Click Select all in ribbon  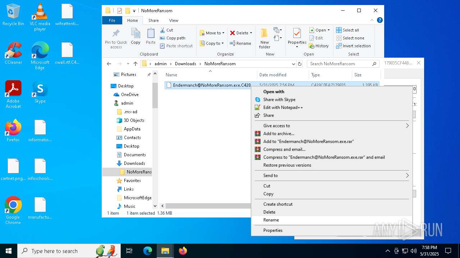click(x=348, y=30)
